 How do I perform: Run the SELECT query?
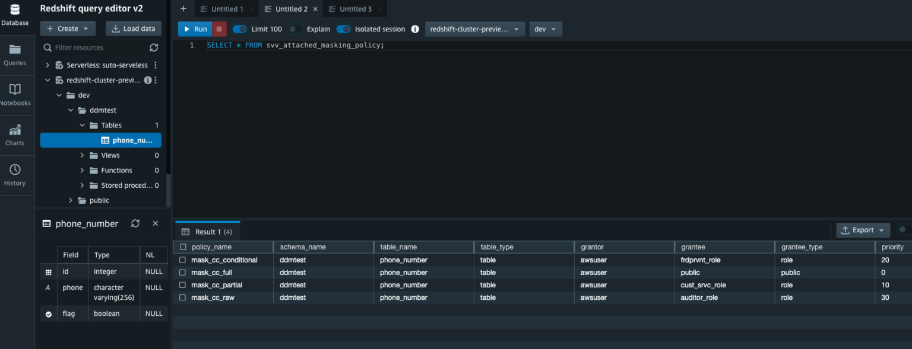pyautogui.click(x=194, y=28)
